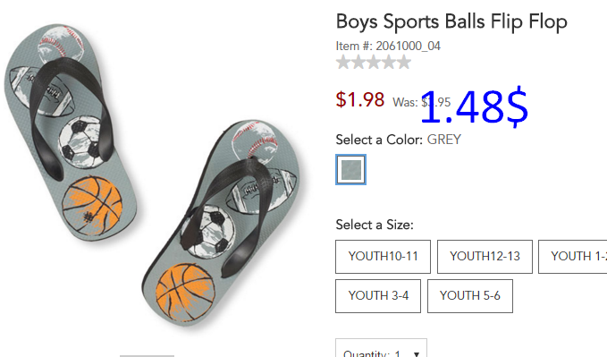The height and width of the screenshot is (357, 607).
Task: Click the fourth rating star
Action: pyautogui.click(x=388, y=62)
